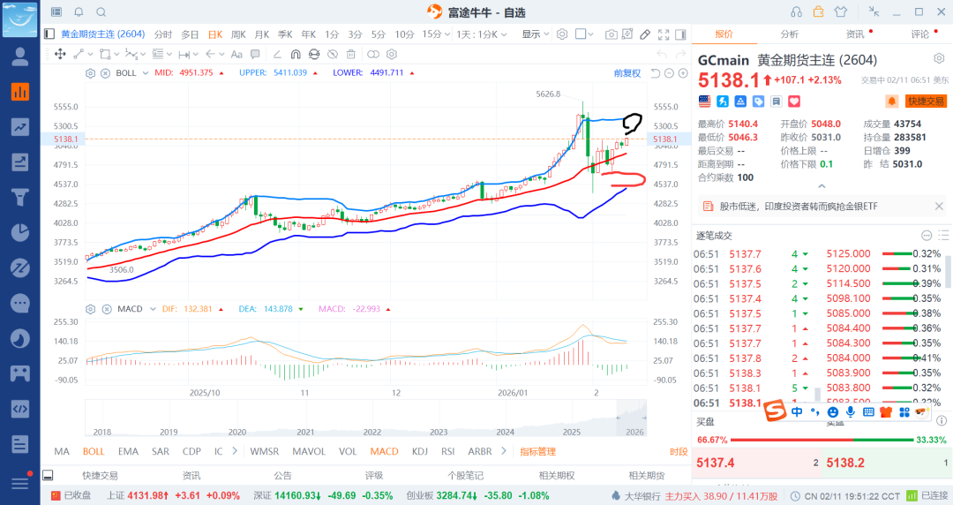This screenshot has width=953, height=505.
Task: Open the screener funnel icon in sidebar
Action: point(20,197)
